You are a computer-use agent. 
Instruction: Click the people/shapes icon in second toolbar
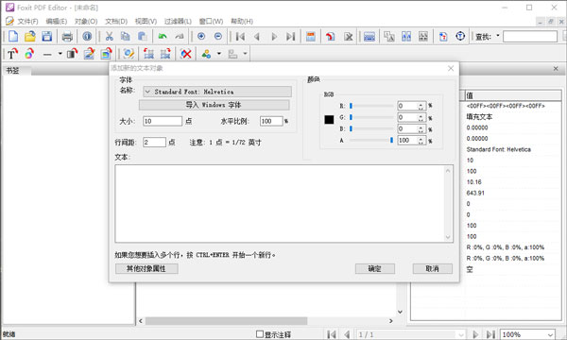206,54
